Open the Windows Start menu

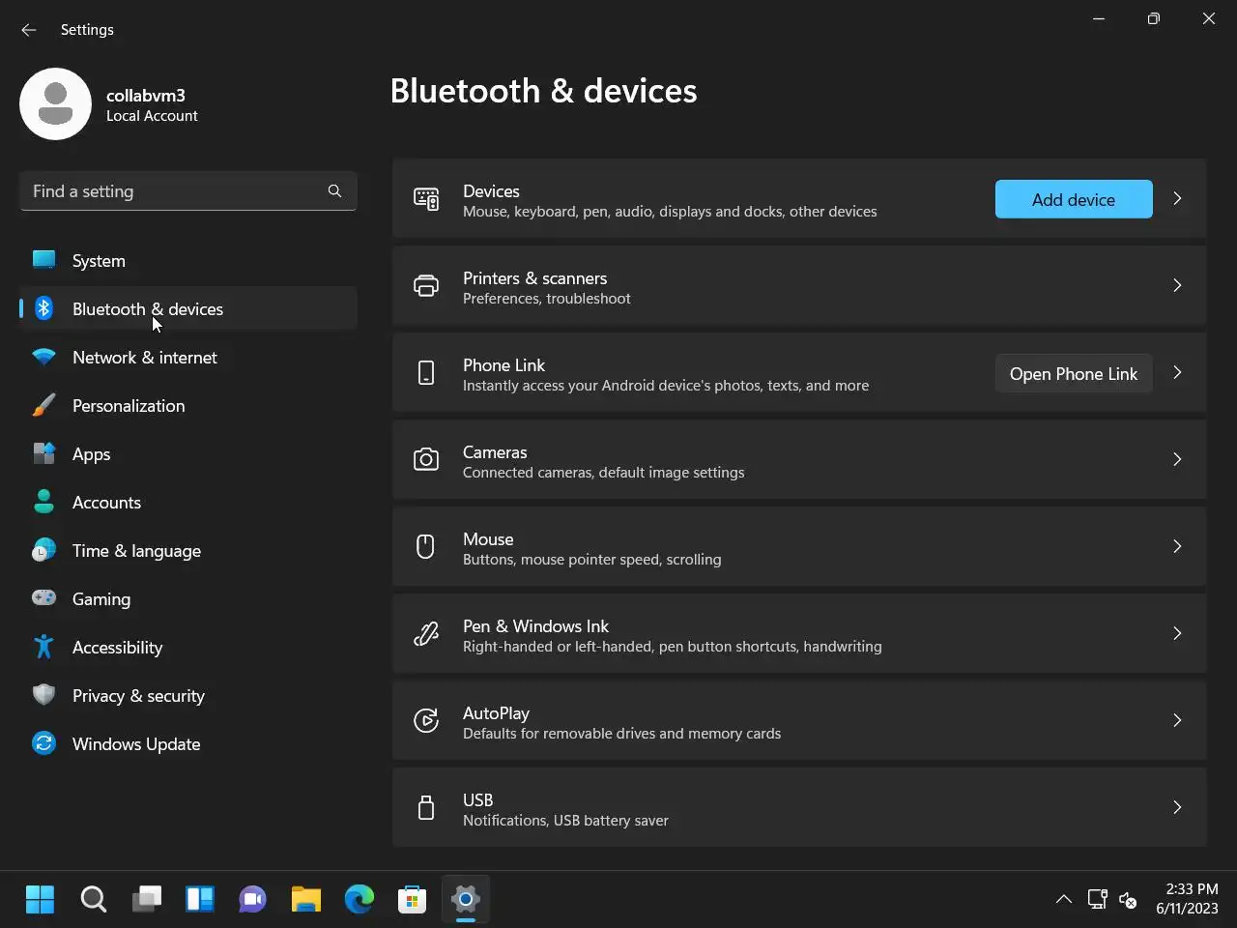point(40,900)
